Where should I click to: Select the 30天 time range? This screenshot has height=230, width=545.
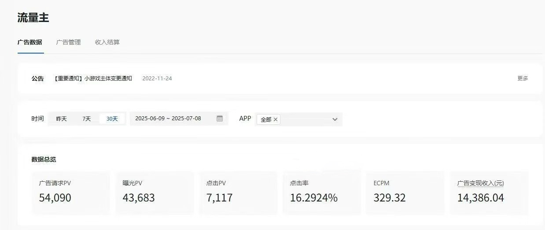click(112, 119)
